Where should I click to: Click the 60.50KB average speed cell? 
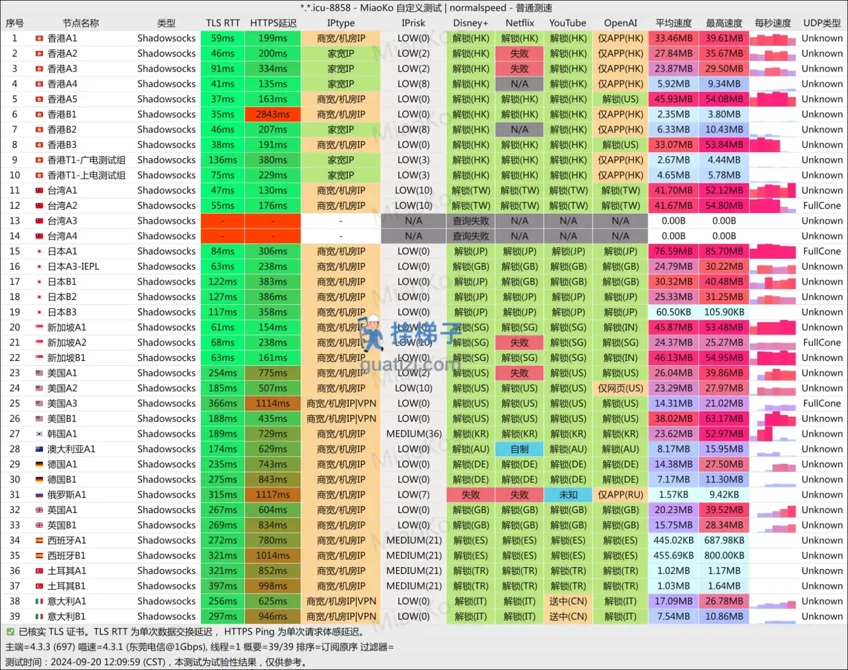pos(673,312)
